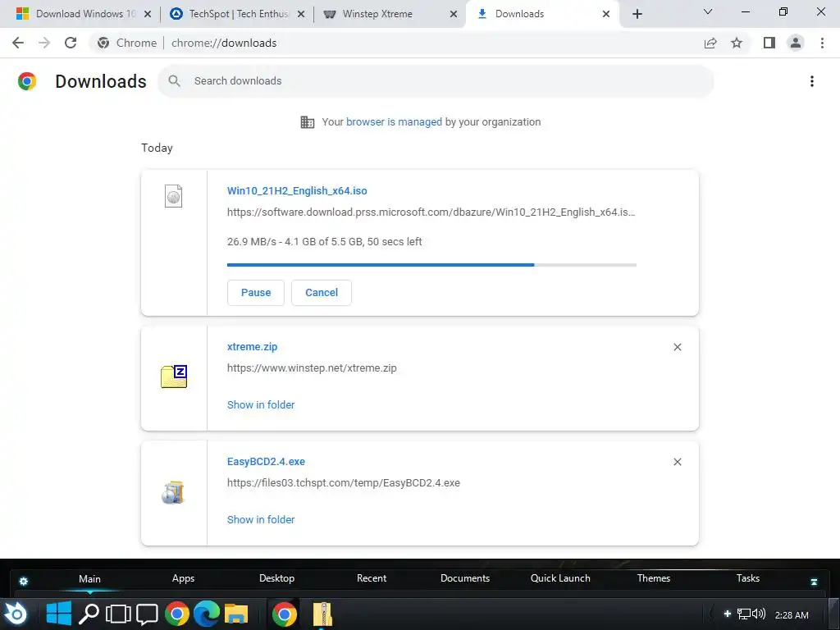
Task: Open the Recent shelf tab
Action: (x=372, y=578)
